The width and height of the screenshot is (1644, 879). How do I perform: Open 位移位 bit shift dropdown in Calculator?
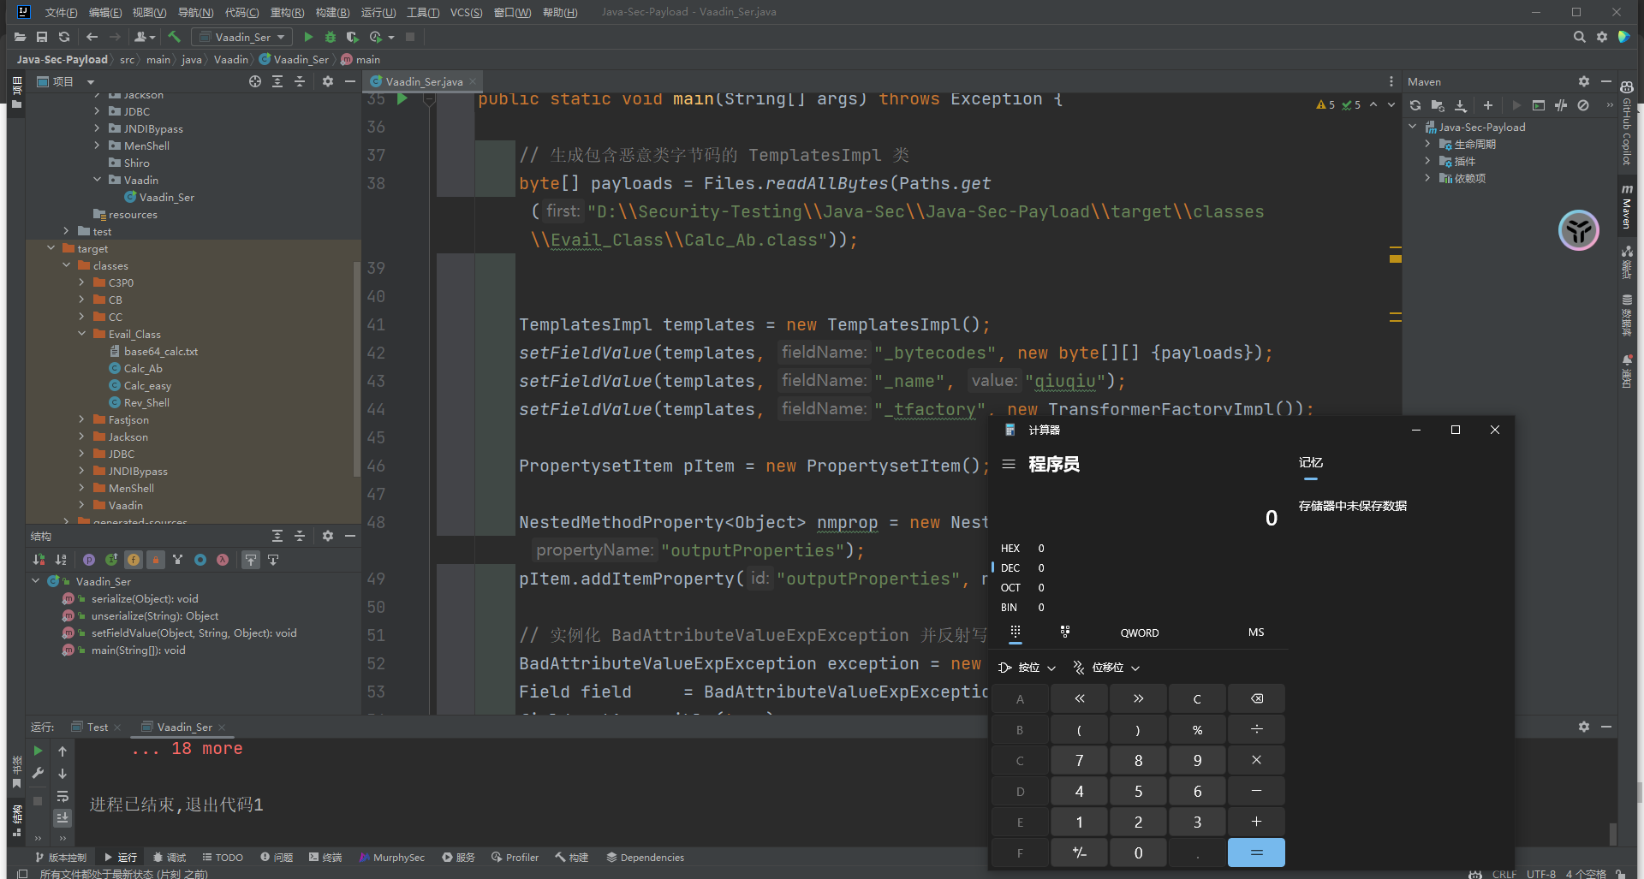coord(1106,668)
